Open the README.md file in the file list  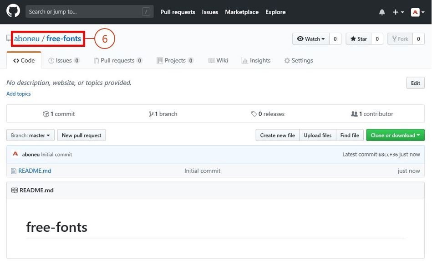pyautogui.click(x=35, y=171)
